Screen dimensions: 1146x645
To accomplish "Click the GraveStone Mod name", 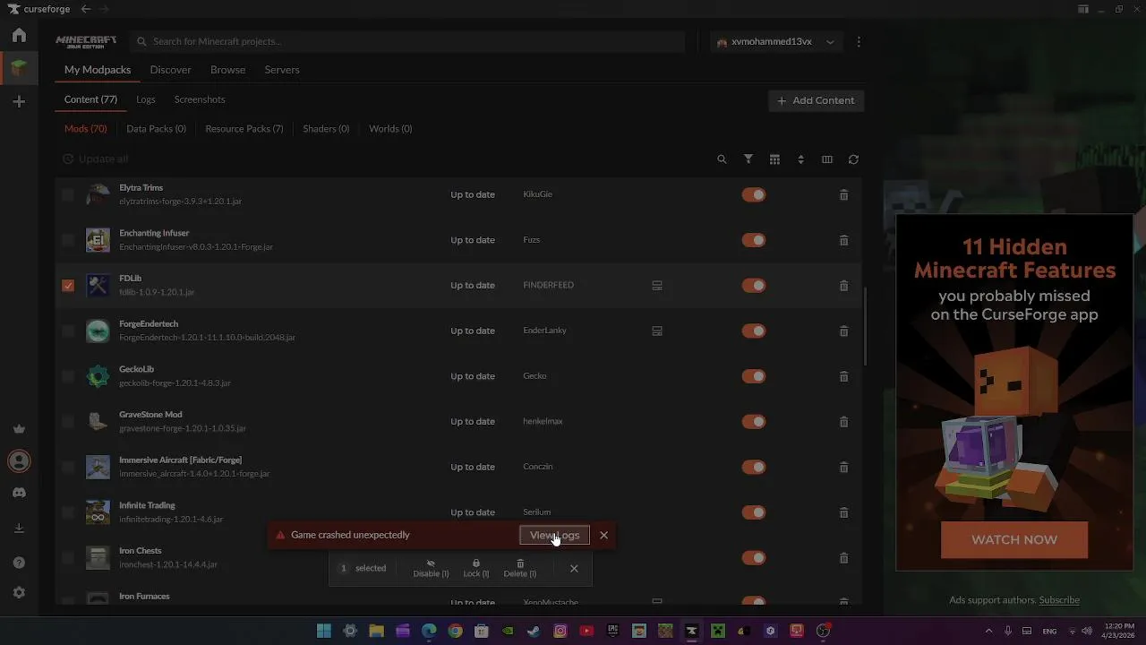I will [x=150, y=415].
